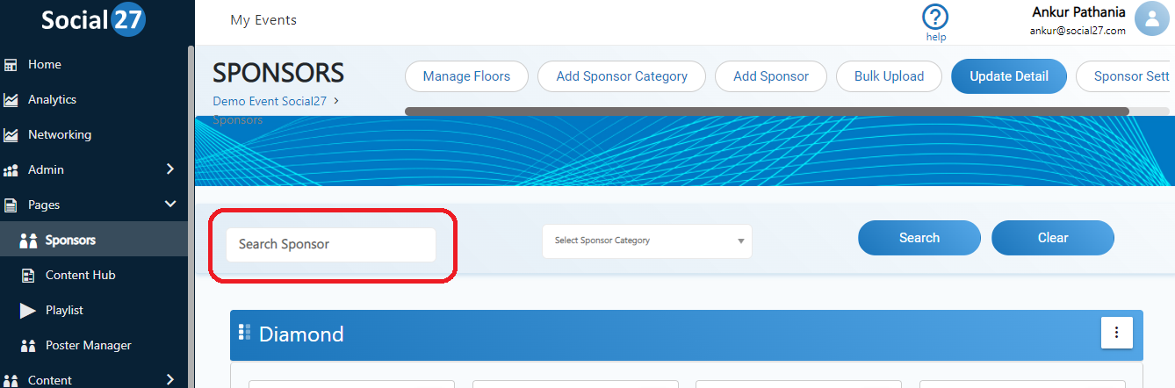Expand the Admin menu chevron
Screen dimensions: 1175x388
170,169
